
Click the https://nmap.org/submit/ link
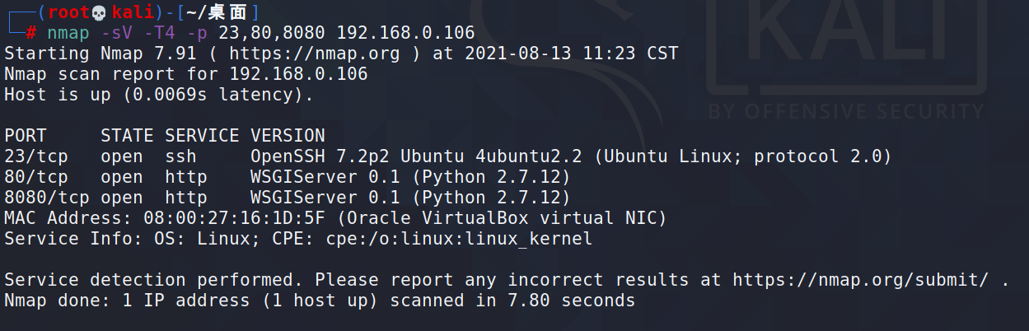coord(860,280)
